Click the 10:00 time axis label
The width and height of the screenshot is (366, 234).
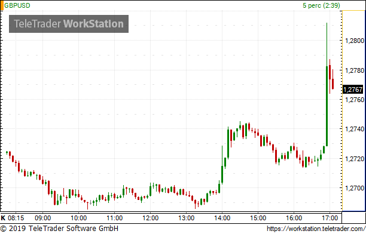79,218
